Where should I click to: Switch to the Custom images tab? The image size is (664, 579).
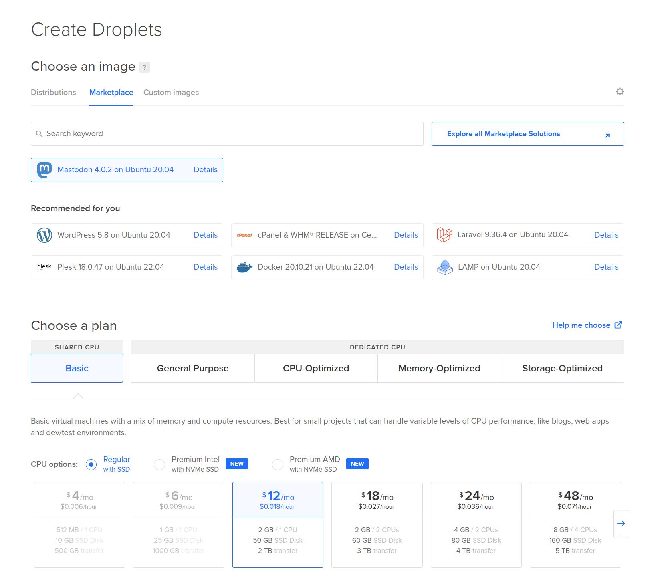[x=171, y=93]
